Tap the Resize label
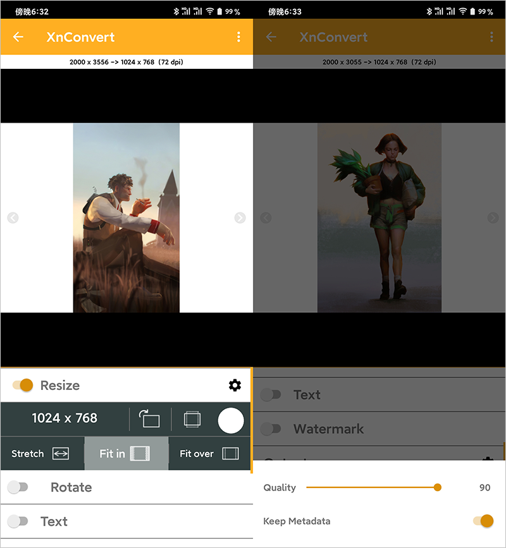 pyautogui.click(x=60, y=386)
